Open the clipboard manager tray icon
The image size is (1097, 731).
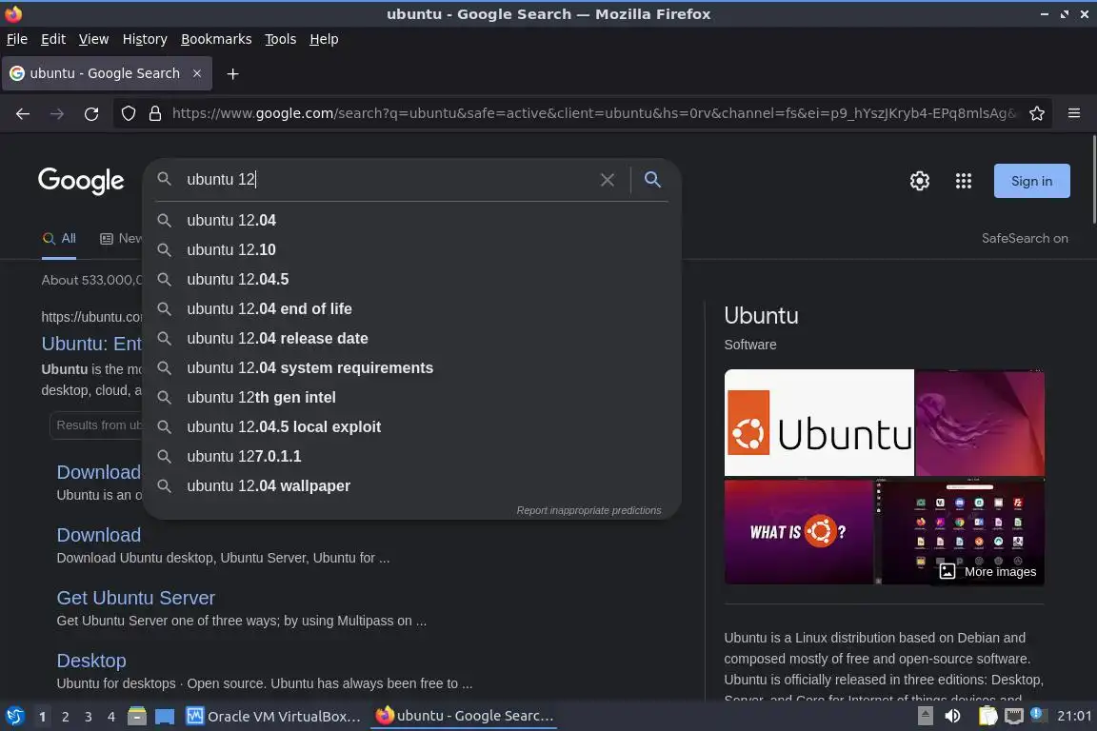(987, 716)
